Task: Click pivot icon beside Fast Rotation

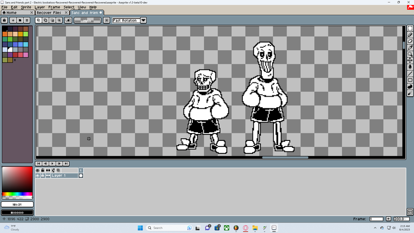Action: (x=106, y=20)
